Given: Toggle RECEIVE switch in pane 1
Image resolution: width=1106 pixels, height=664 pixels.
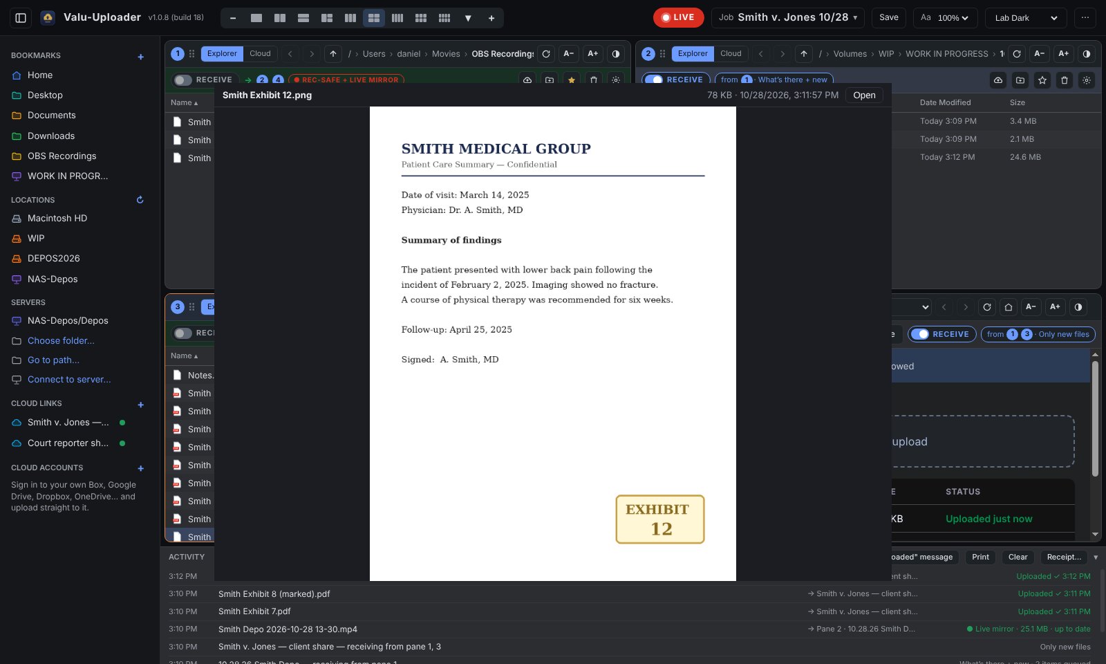Looking at the screenshot, I should coord(183,80).
